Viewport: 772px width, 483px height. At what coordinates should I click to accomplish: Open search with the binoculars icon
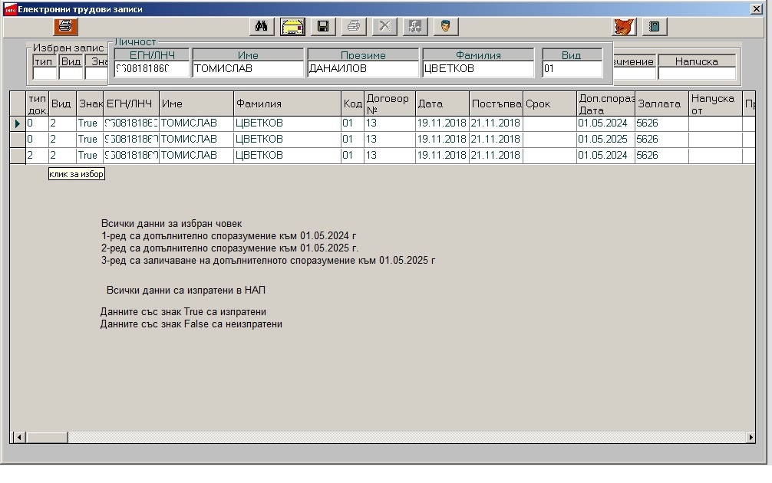(262, 27)
